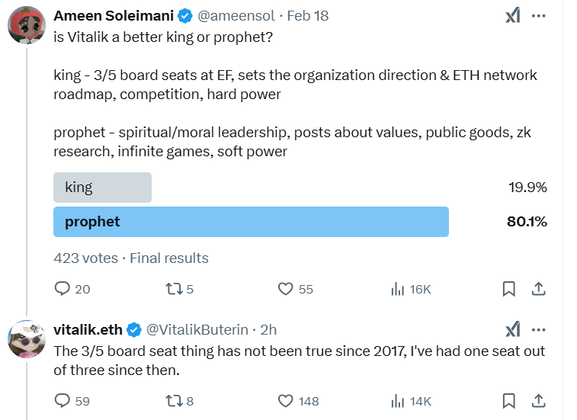Open Grok icon on Ameen Soleimani's tweet
This screenshot has width=577, height=420.
pyautogui.click(x=513, y=16)
